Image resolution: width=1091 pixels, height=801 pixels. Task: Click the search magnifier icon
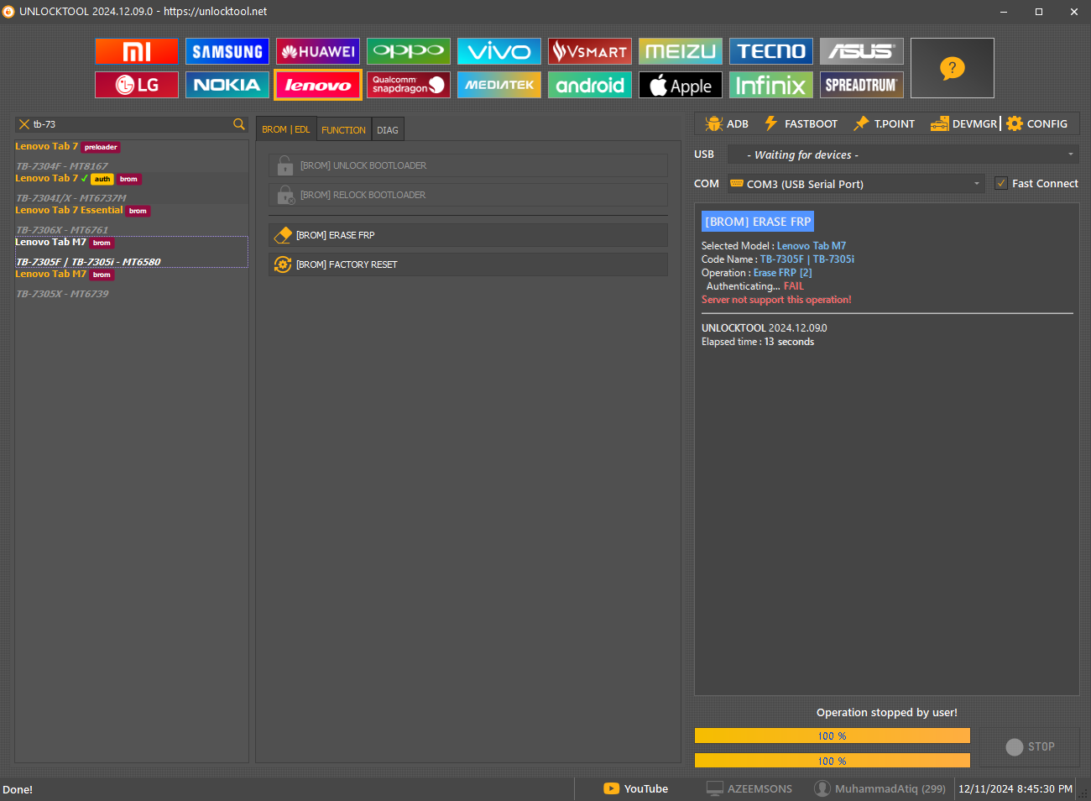tap(239, 124)
